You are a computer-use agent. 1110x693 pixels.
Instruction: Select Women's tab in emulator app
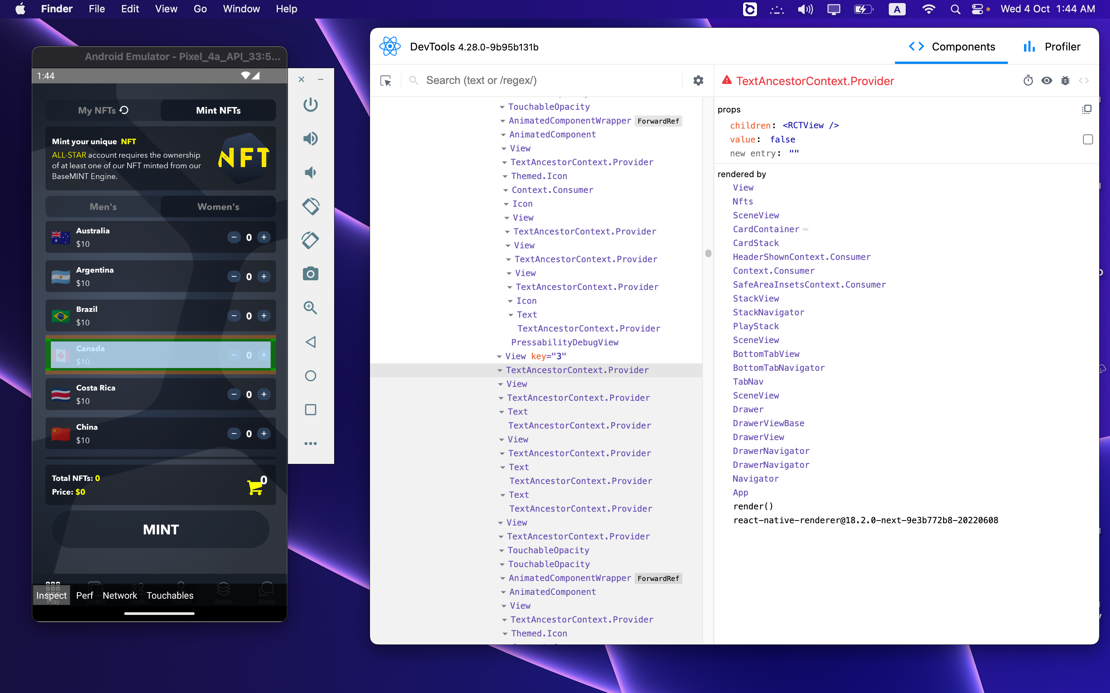pos(218,207)
